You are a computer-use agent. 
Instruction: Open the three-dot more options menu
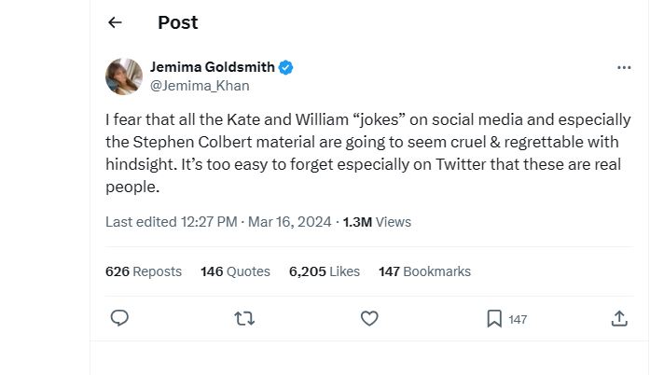[624, 68]
